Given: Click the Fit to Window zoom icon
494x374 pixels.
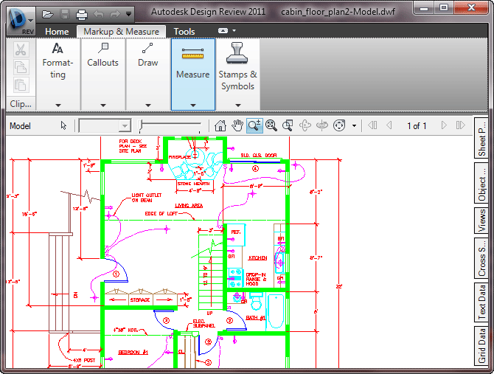Looking at the screenshot, I should pyautogui.click(x=271, y=125).
